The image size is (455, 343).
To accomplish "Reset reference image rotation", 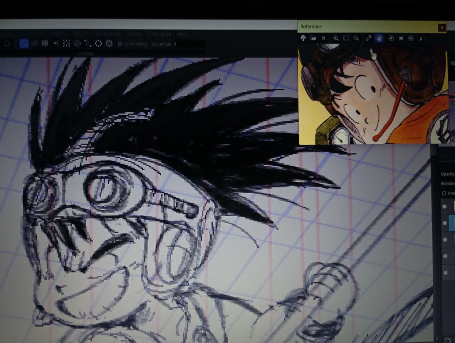I will tap(401, 38).
